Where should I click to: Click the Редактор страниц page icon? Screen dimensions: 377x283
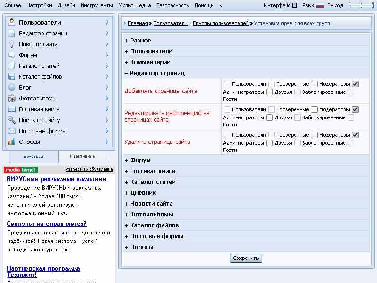(x=11, y=33)
